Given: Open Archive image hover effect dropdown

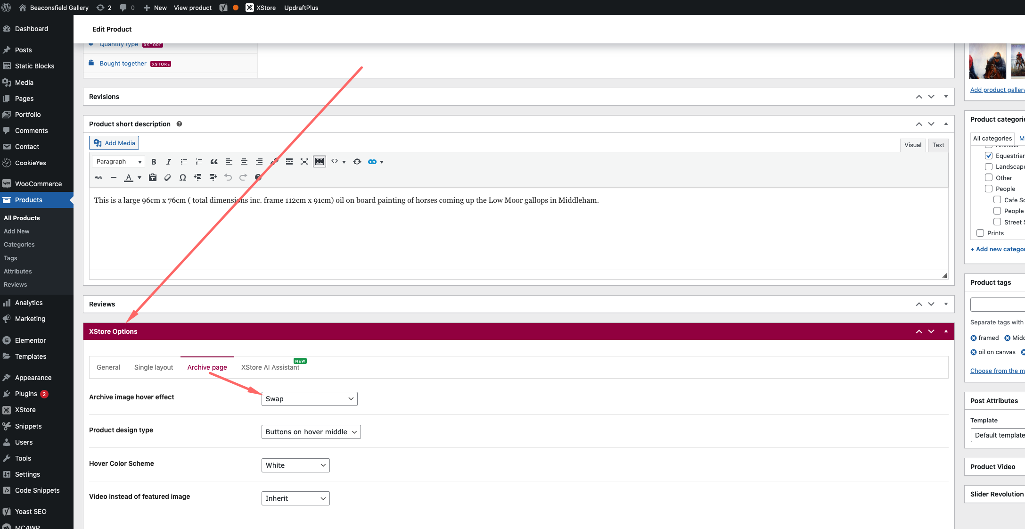Looking at the screenshot, I should click(x=309, y=399).
